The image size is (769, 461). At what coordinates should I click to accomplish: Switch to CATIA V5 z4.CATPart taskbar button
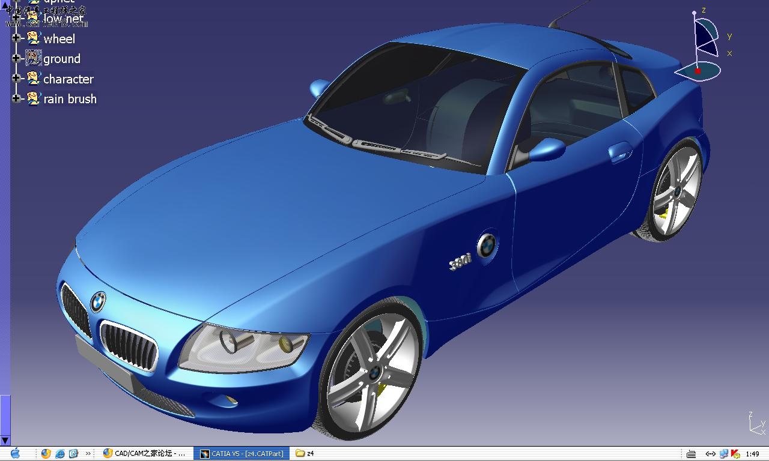(x=242, y=454)
